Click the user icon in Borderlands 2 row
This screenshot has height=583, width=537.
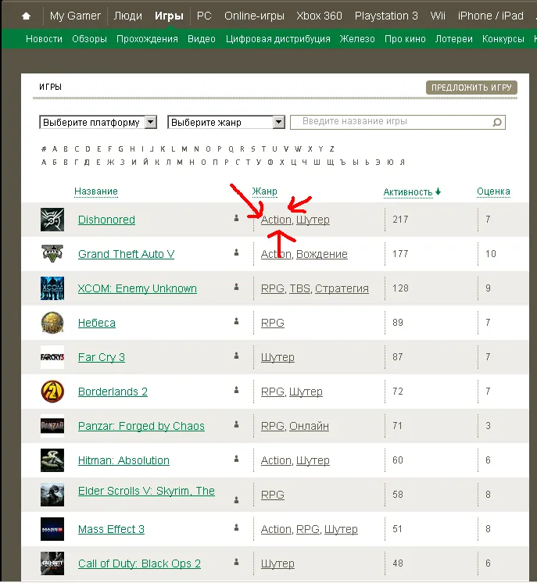236,390
